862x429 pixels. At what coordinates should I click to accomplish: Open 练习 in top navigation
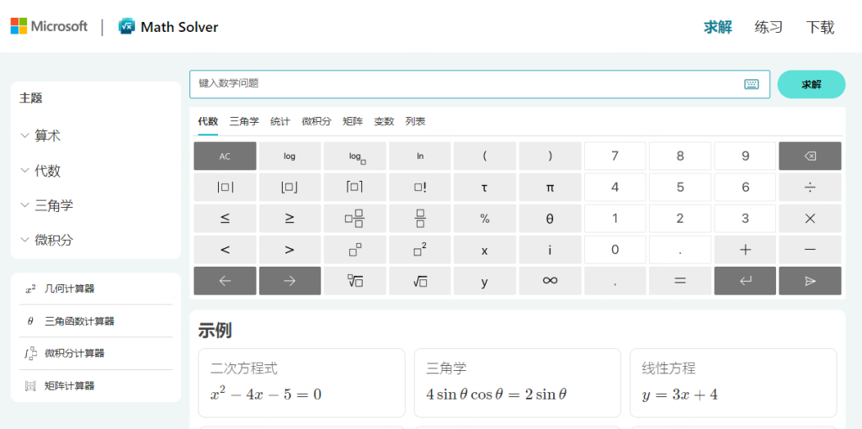(769, 27)
